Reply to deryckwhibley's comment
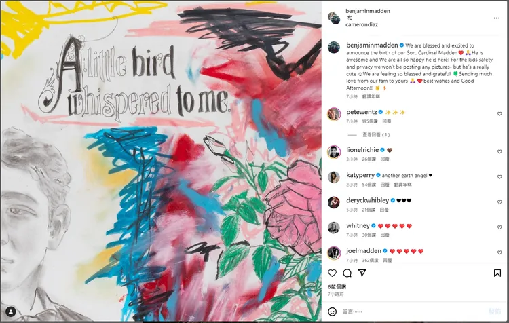Viewport: 509px width, 323px height. point(384,210)
